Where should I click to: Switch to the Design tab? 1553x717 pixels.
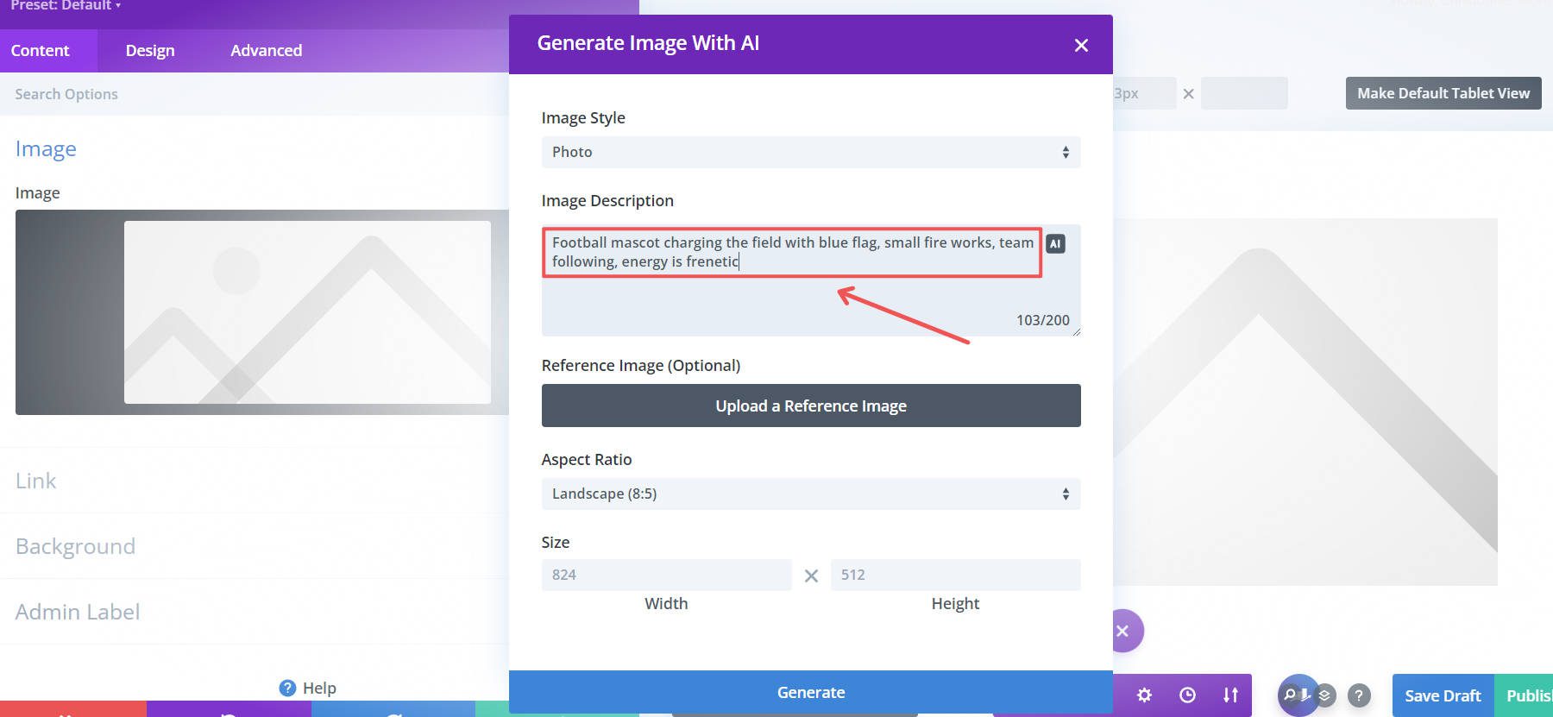click(x=150, y=50)
